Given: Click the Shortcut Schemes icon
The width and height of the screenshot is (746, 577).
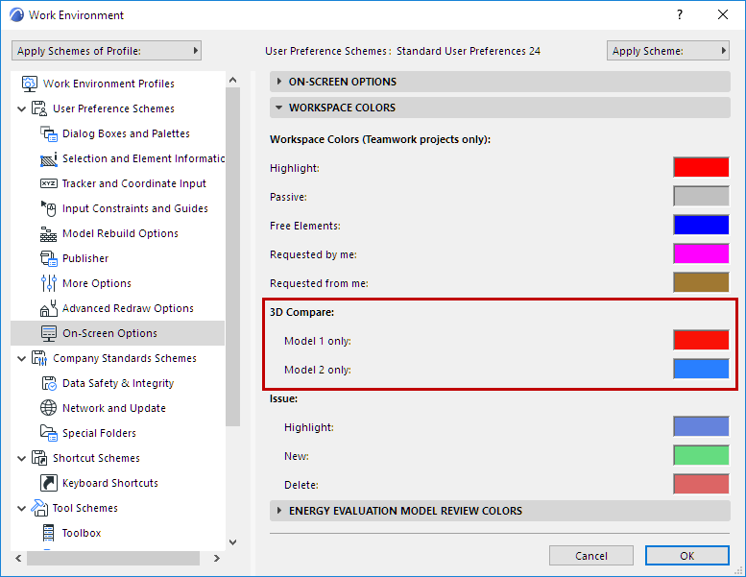Looking at the screenshot, I should [x=39, y=458].
